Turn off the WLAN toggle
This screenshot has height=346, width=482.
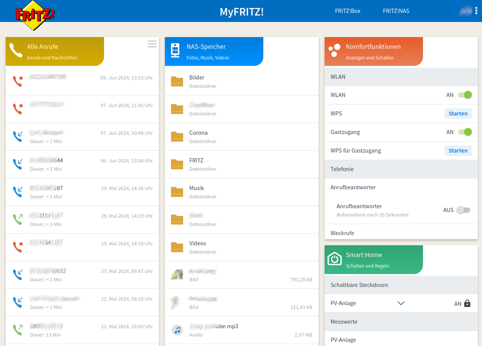point(465,95)
